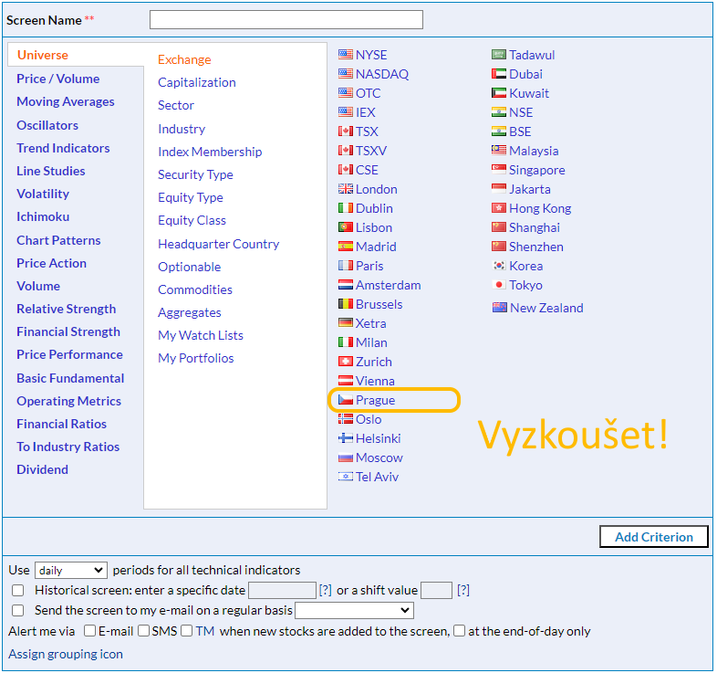The width and height of the screenshot is (717, 673).
Task: Click the shift value input field
Action: pos(437,591)
